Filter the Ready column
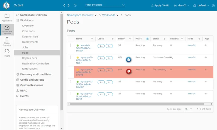217x130 pixels. 130,39
